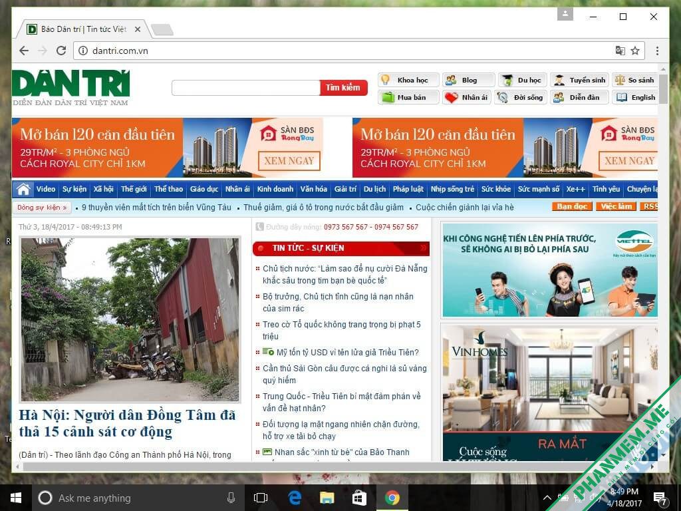Click the orange Việc làm button
The image size is (681, 511).
click(x=616, y=206)
